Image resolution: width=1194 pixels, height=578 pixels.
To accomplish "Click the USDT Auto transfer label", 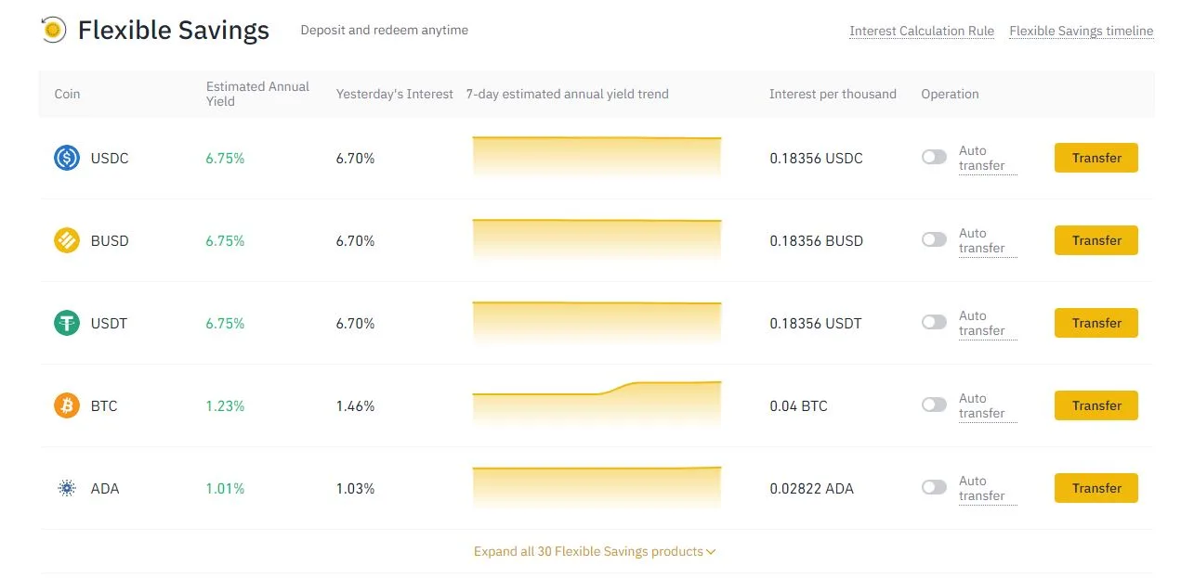I will pos(981,323).
